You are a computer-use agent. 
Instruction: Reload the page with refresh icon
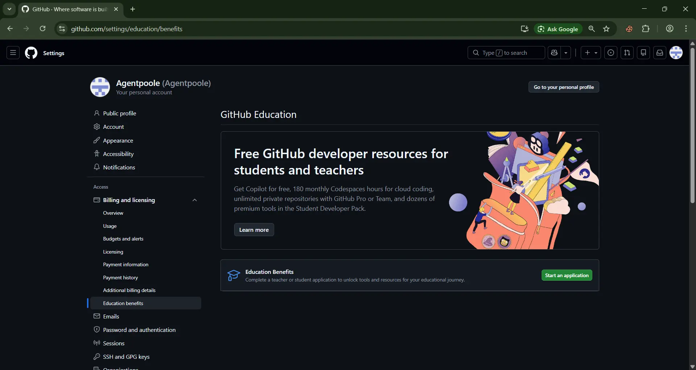pyautogui.click(x=43, y=29)
